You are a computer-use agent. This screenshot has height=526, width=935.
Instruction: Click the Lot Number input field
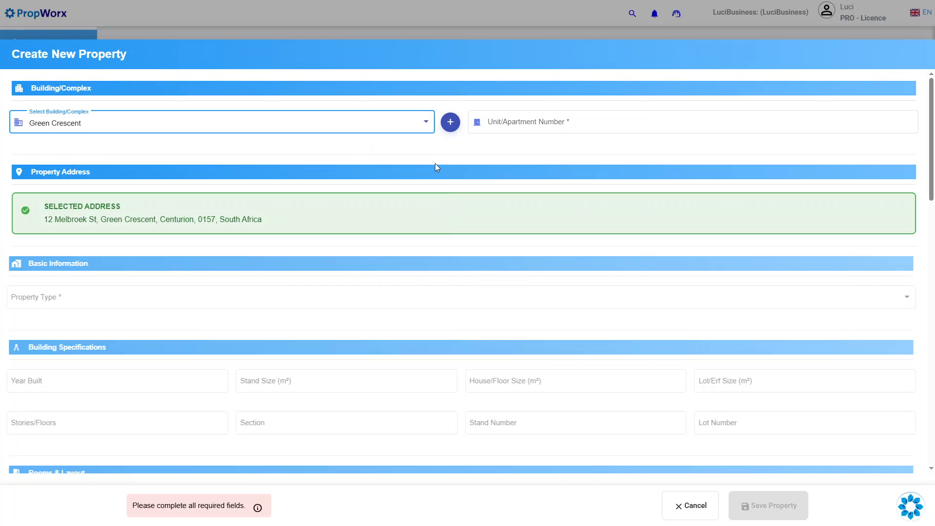pyautogui.click(x=805, y=423)
